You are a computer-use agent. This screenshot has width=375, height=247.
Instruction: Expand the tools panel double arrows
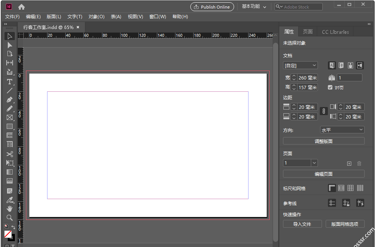(x=6, y=24)
